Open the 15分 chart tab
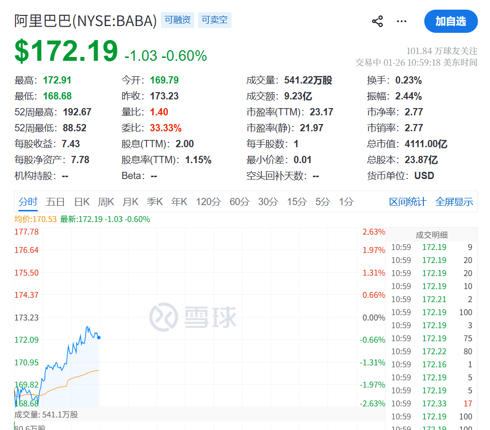 (x=297, y=202)
